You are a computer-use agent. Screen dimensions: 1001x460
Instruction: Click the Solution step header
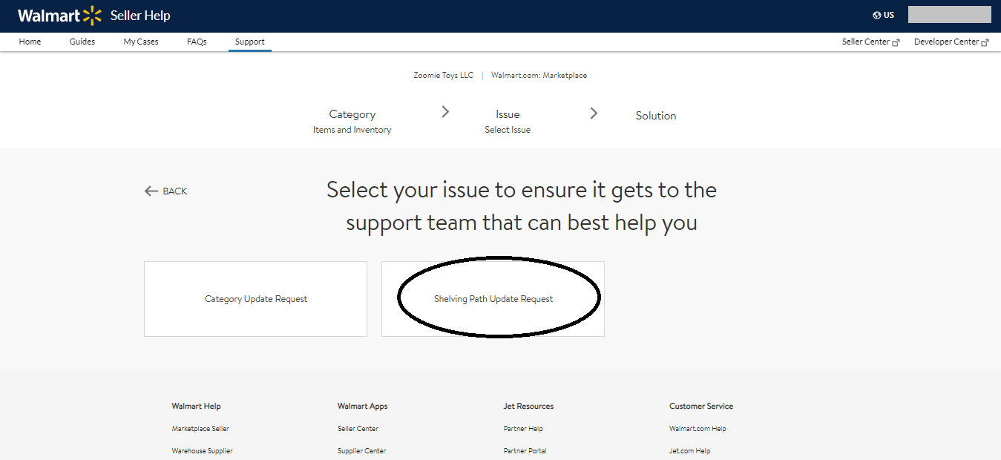click(656, 116)
